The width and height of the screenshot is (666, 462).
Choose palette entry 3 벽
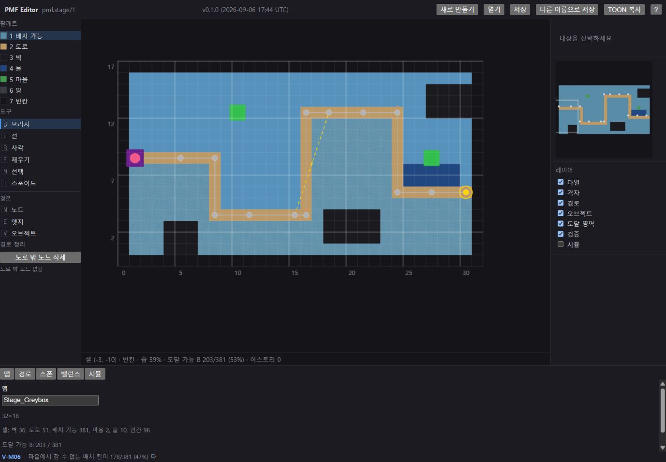click(x=40, y=58)
